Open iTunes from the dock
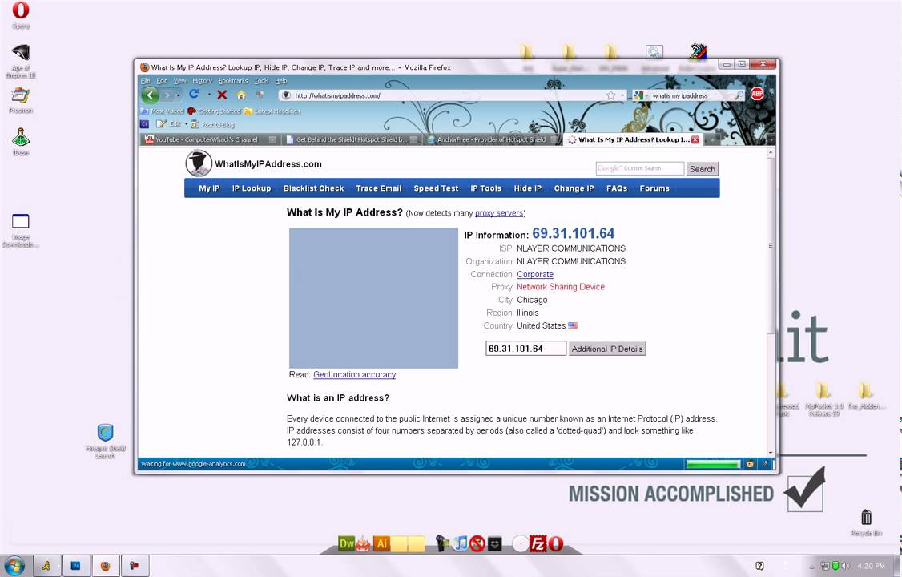Image resolution: width=902 pixels, height=577 pixels. pos(460,543)
